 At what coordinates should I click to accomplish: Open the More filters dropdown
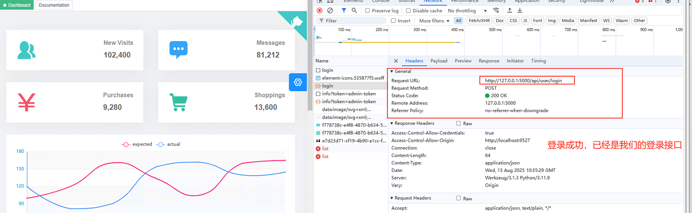[435, 21]
